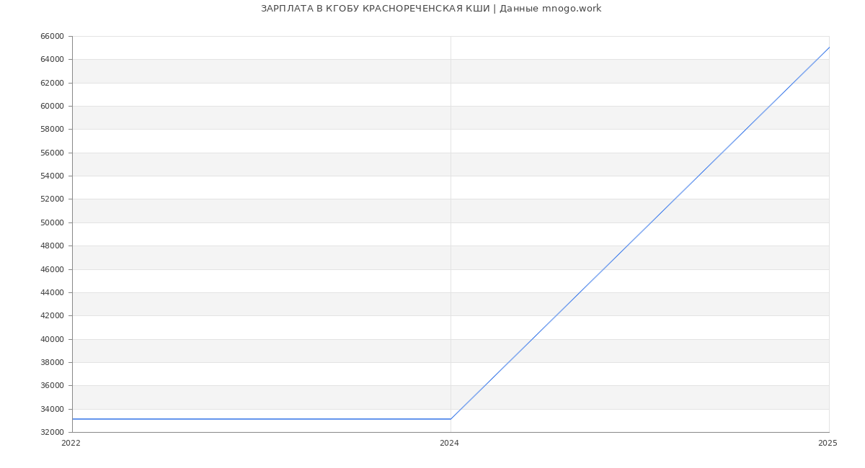
Task: Select the 46000 y-axis label
Action: 53,269
